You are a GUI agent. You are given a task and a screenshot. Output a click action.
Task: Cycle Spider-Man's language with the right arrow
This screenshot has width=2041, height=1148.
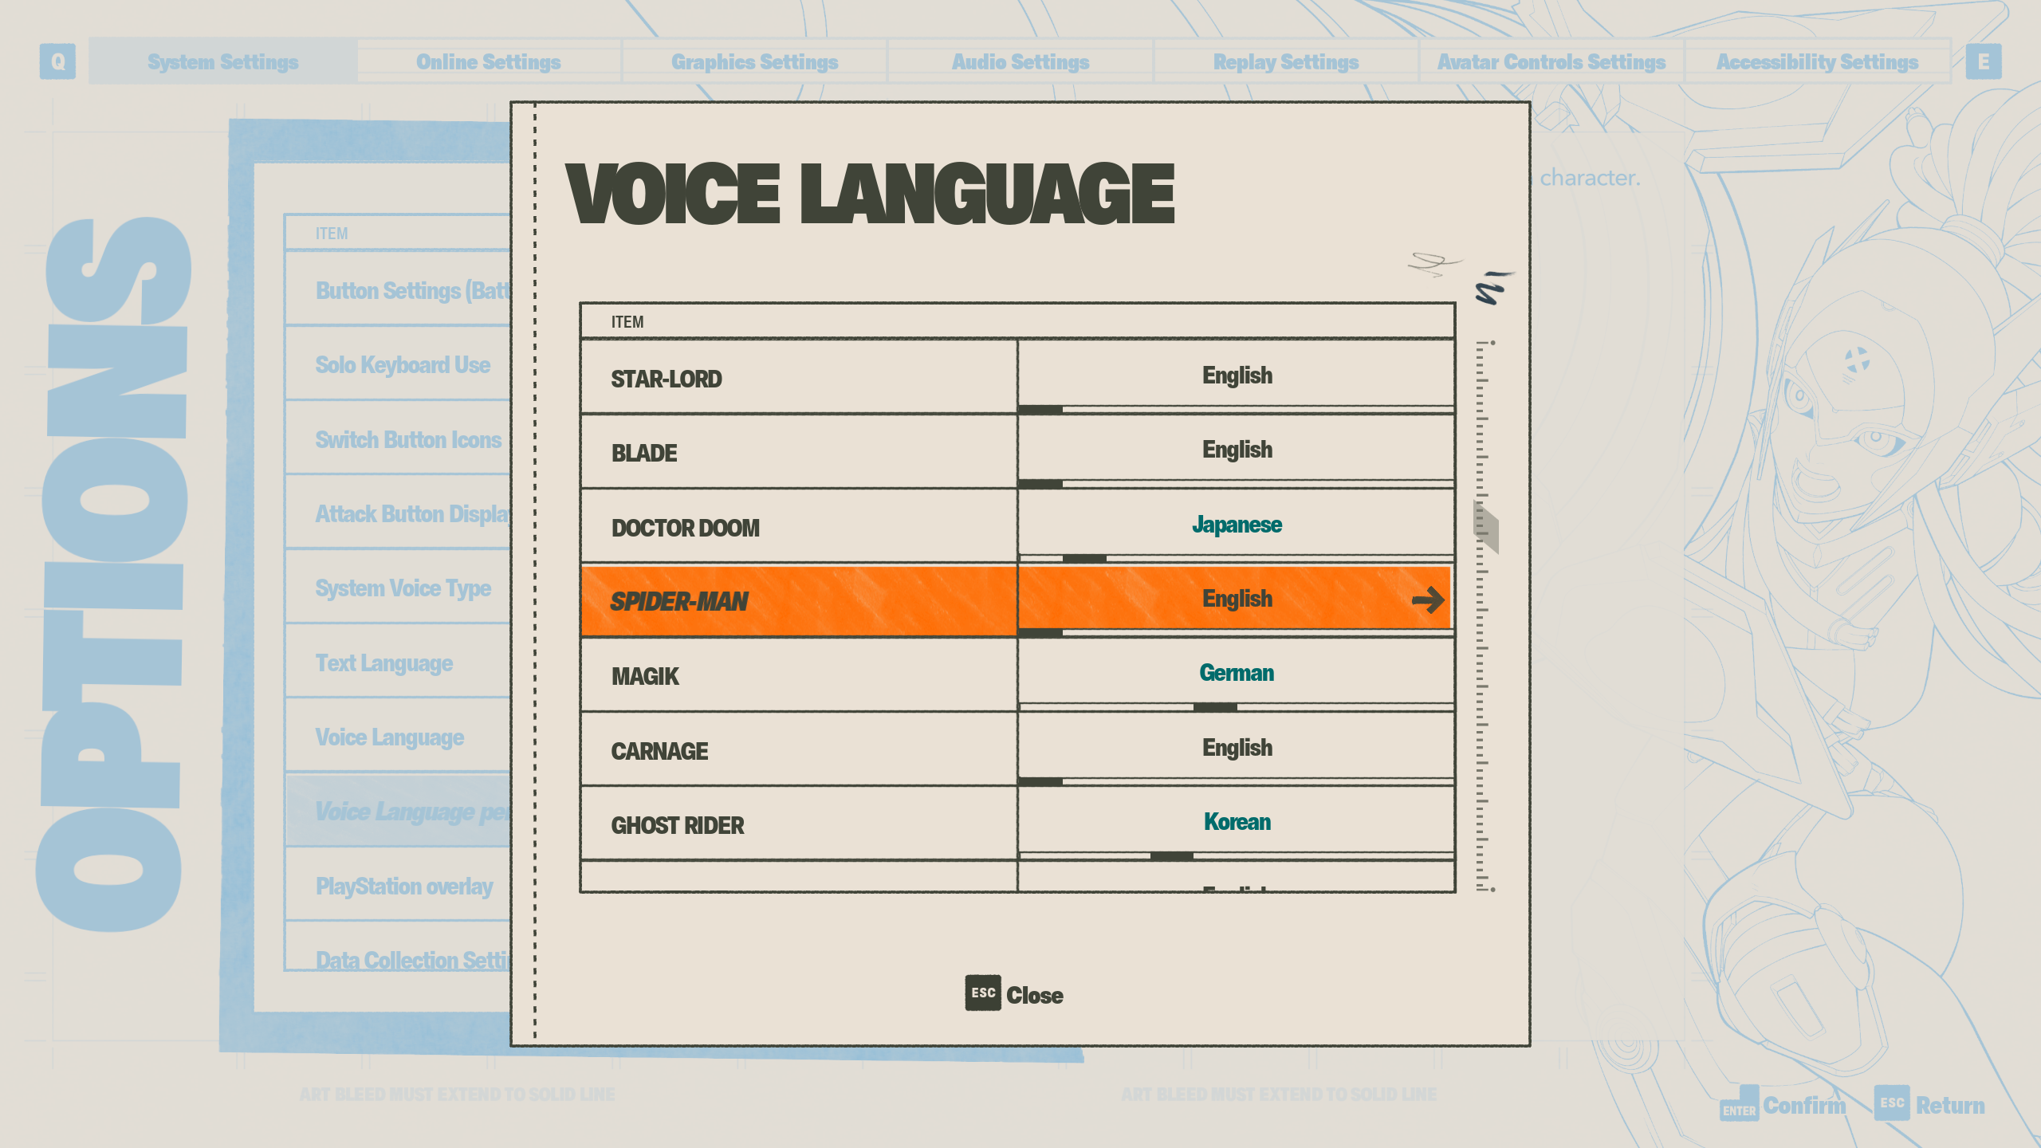pos(1427,600)
